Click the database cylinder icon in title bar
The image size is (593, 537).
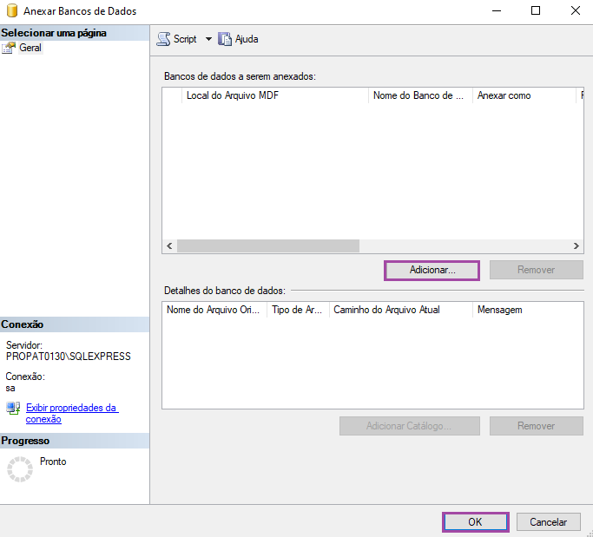pyautogui.click(x=12, y=10)
